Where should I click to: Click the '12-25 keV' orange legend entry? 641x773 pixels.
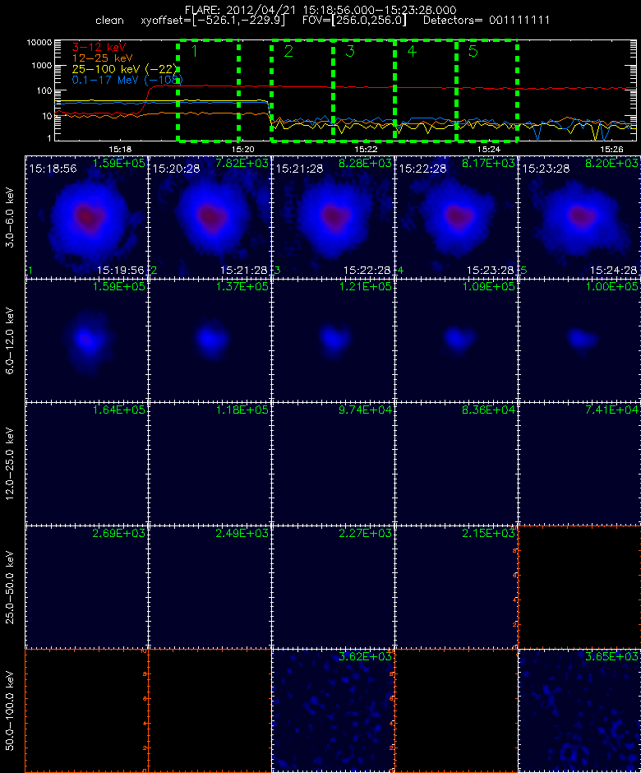(102, 58)
